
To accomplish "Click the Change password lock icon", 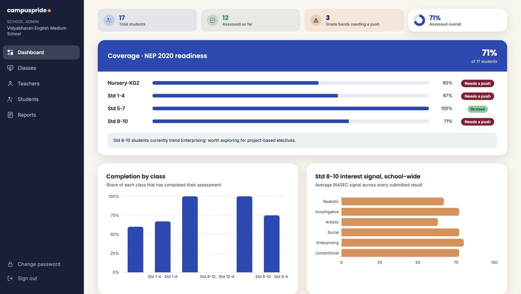I will point(10,264).
